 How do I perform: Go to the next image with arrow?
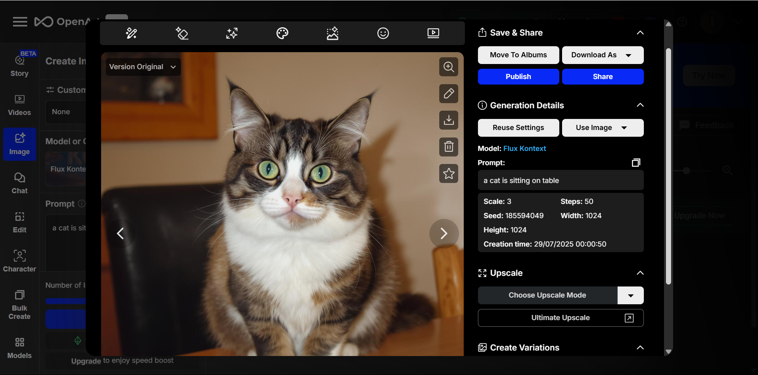point(444,233)
